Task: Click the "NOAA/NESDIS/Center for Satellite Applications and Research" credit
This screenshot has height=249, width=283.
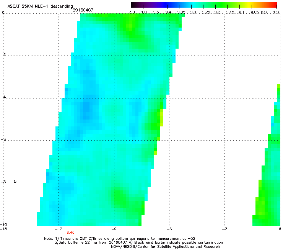Action: [165, 247]
